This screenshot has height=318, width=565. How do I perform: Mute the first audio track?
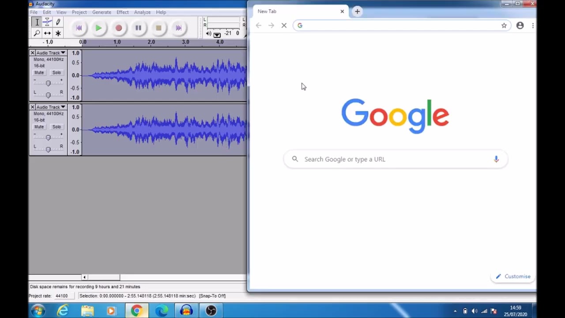[x=39, y=72]
